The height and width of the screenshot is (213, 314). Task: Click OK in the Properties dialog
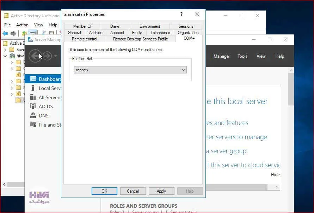point(104,191)
